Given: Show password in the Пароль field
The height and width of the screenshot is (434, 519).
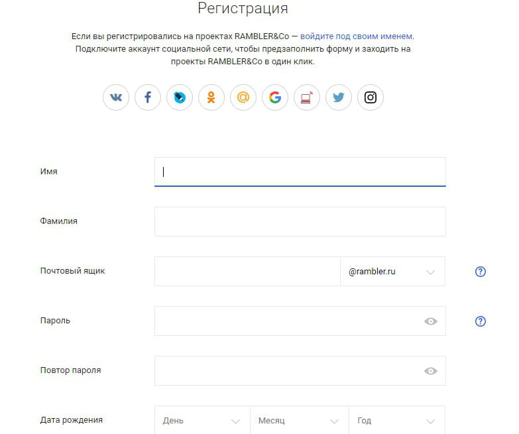Looking at the screenshot, I should (431, 321).
